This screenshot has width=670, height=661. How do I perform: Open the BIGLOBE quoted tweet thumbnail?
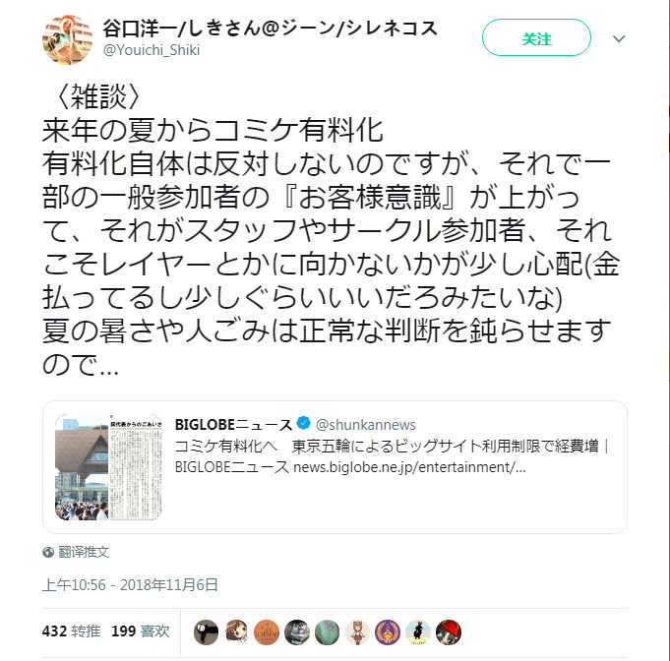tap(108, 467)
